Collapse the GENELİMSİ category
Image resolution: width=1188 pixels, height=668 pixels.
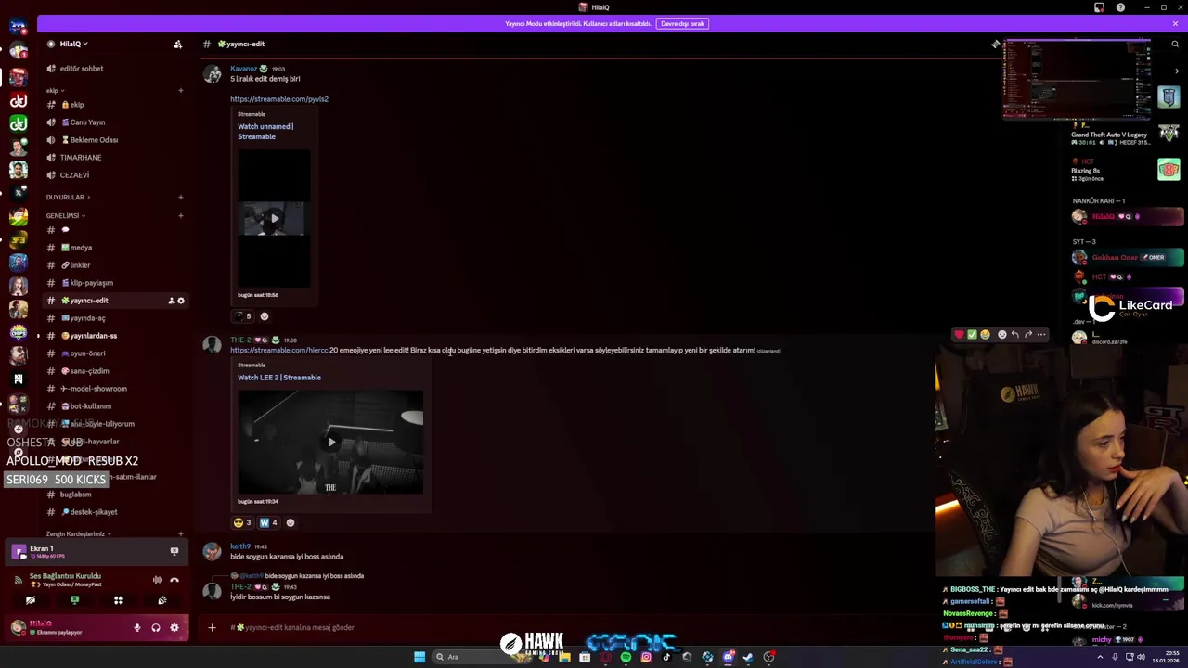point(65,215)
